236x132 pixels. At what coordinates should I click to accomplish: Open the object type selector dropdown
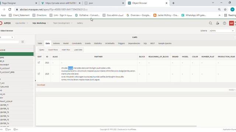7,37
